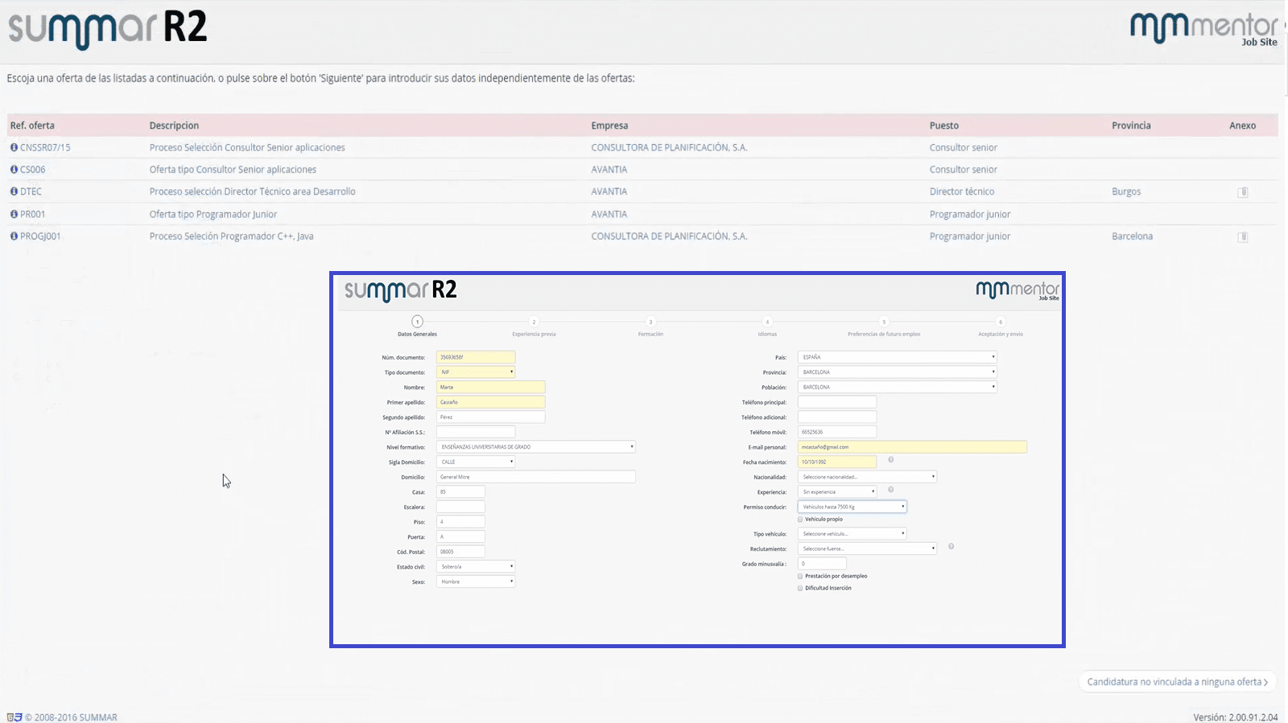
Task: Switch to the Idiomas step
Action: coord(767,327)
